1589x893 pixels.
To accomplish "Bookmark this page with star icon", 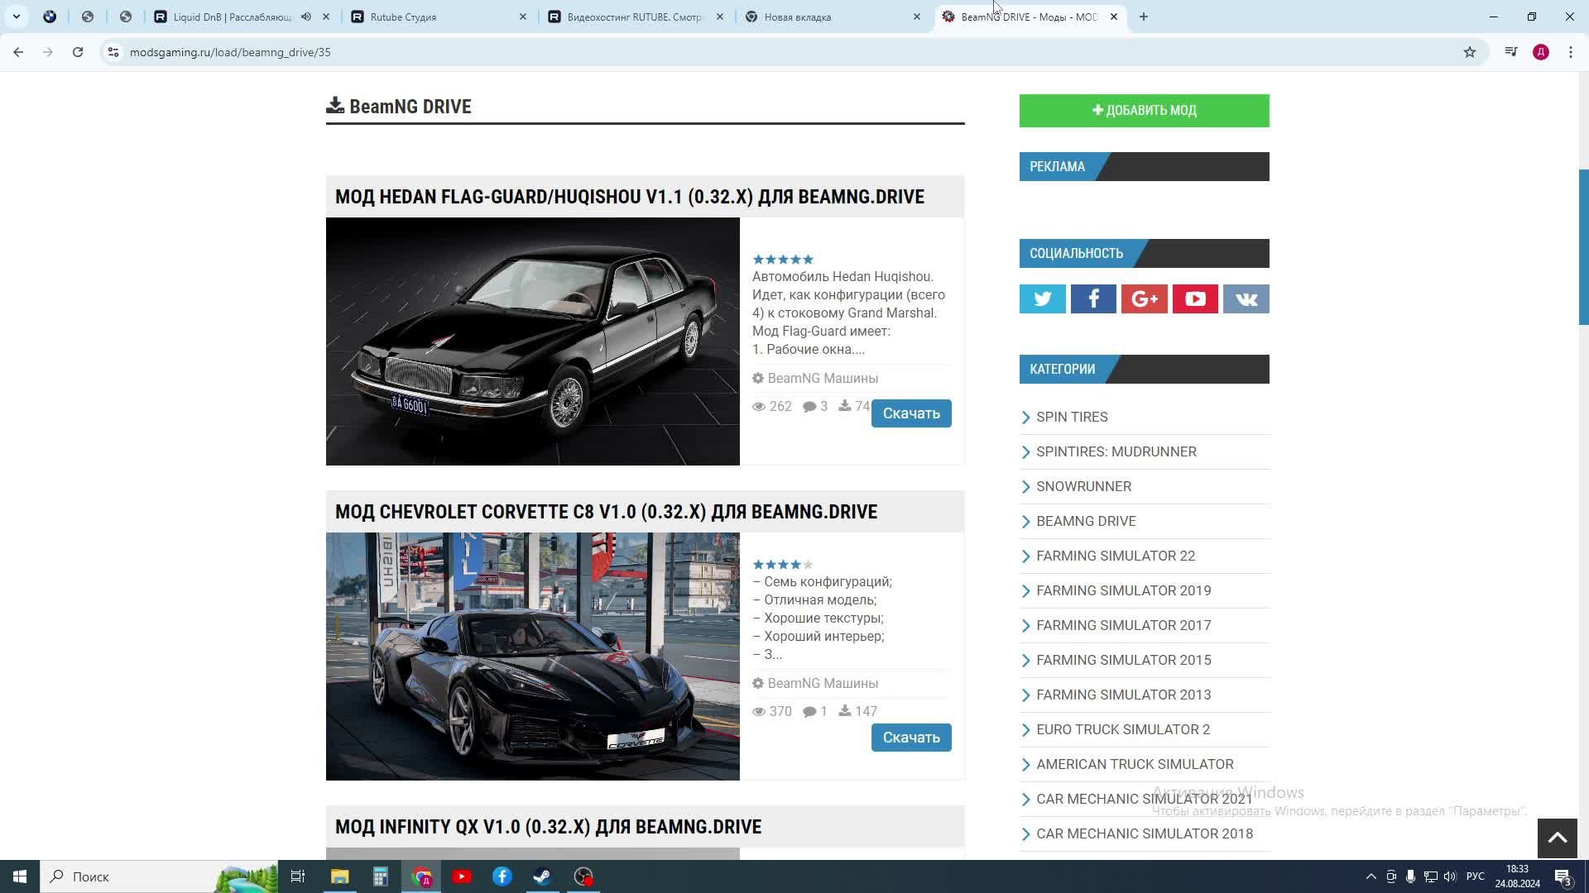I will 1469,52.
